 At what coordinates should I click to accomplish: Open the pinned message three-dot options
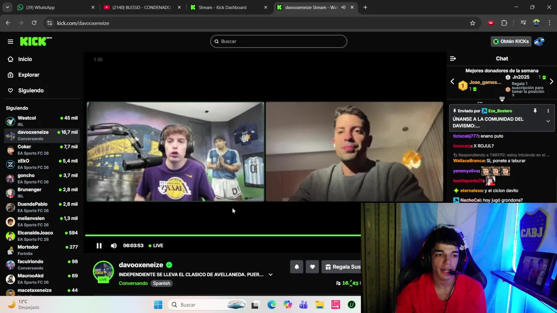coord(548,111)
